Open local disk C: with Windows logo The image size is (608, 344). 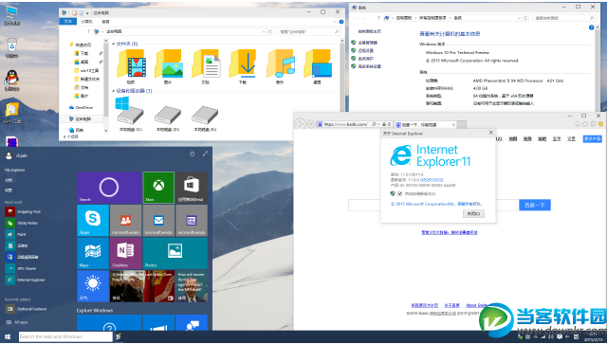tap(130, 115)
